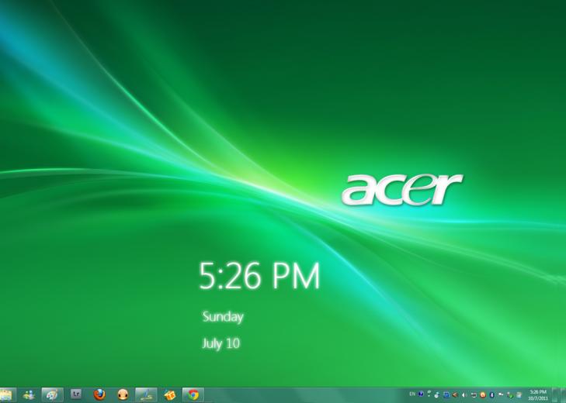The height and width of the screenshot is (403, 566).
Task: Open the Windows Live Messenger taskbar icon
Action: pos(29,395)
